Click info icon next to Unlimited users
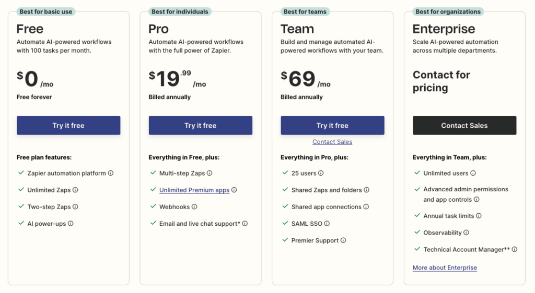Viewport: 535px width, 293px height. (x=473, y=173)
